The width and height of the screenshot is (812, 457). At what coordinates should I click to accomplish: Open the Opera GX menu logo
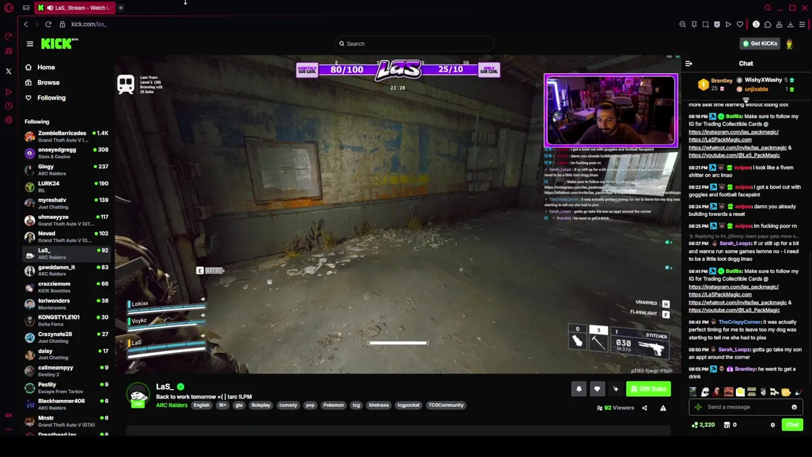[8, 8]
